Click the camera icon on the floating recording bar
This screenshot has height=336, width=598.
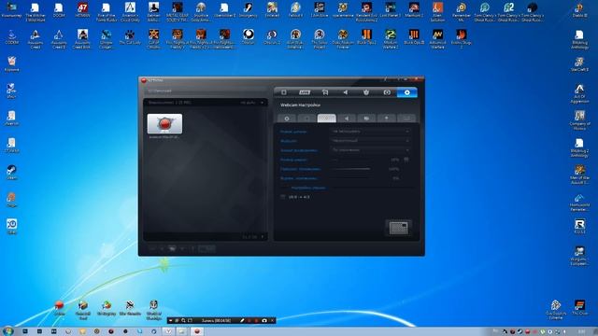[264, 321]
